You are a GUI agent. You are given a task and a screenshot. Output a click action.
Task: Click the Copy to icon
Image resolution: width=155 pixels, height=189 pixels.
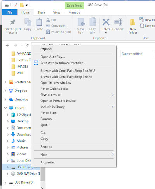click(93, 22)
